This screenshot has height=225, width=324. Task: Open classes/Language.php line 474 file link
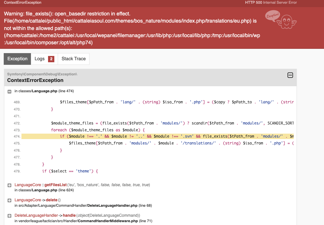pyautogui.click(x=44, y=91)
